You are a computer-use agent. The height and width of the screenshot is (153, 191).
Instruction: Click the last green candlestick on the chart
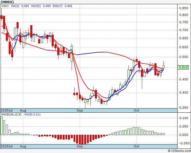[x=164, y=67]
